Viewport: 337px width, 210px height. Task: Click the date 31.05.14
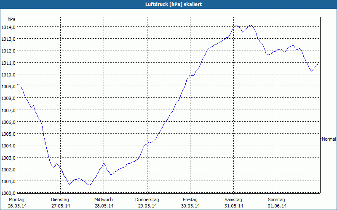click(234, 206)
